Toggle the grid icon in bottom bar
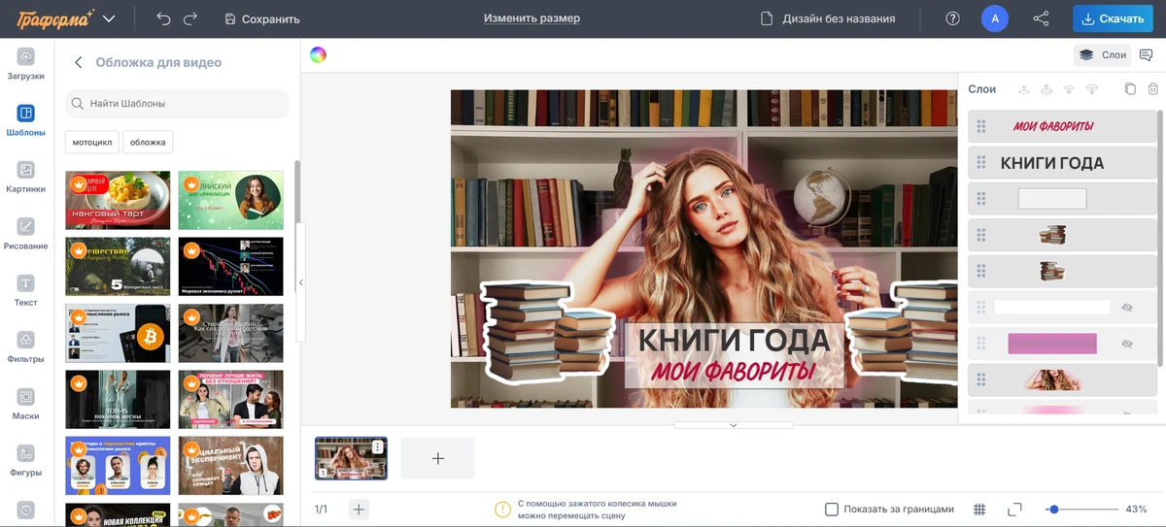1166x527 pixels. pos(979,510)
